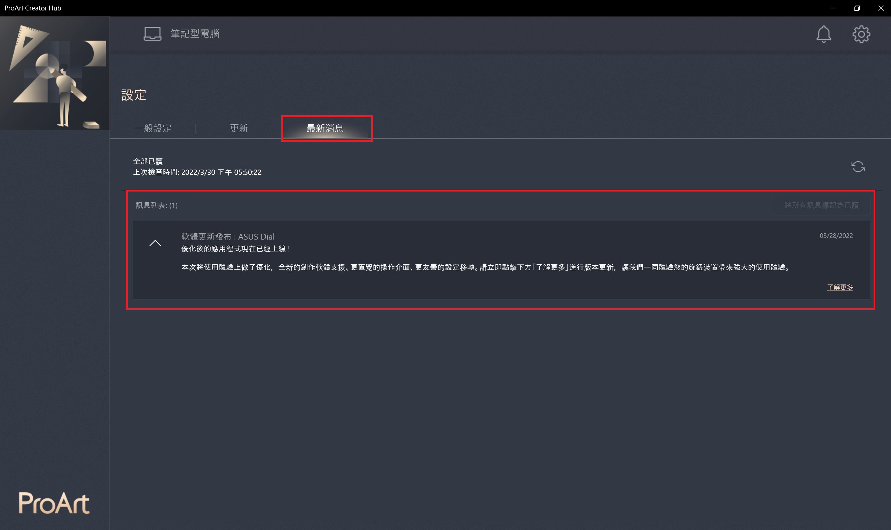This screenshot has width=891, height=530.
Task: Click the ProArt logo
Action: click(x=54, y=503)
